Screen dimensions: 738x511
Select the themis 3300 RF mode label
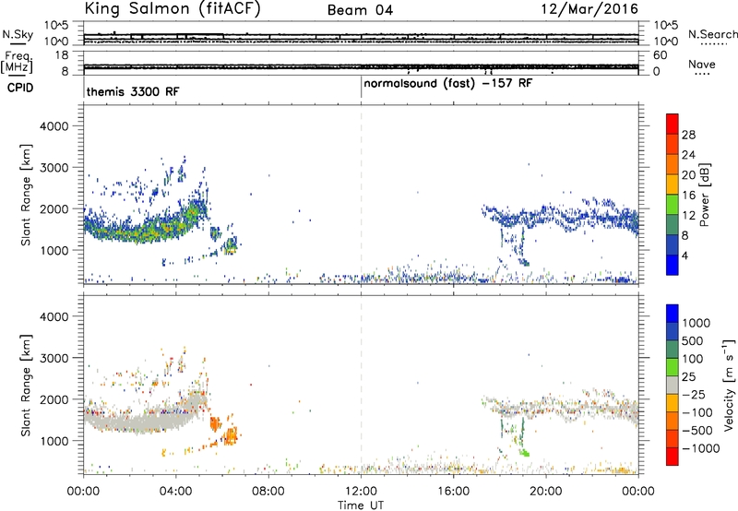click(x=133, y=91)
